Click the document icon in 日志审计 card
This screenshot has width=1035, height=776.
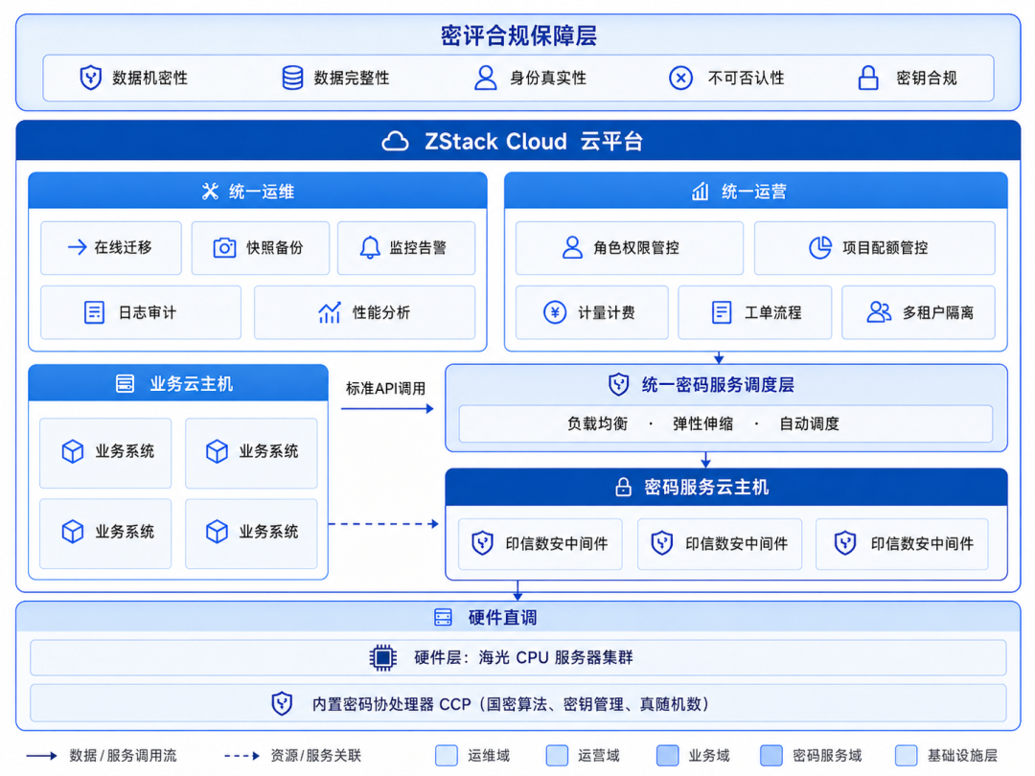click(x=94, y=312)
